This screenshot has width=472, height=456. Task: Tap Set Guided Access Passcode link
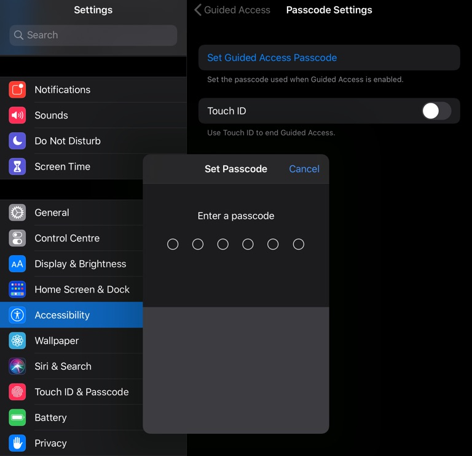click(272, 58)
